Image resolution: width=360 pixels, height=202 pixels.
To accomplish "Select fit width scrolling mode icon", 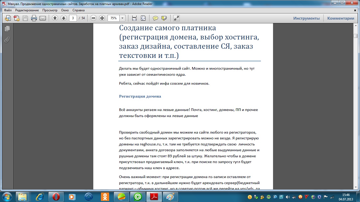I will [x=134, y=18].
